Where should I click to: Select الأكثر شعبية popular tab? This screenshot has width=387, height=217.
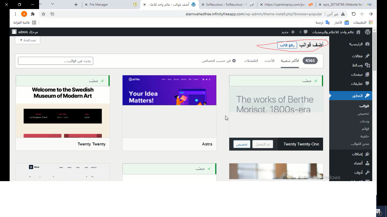(290, 61)
